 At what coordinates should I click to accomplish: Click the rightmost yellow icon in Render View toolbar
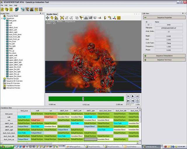(x=119, y=18)
